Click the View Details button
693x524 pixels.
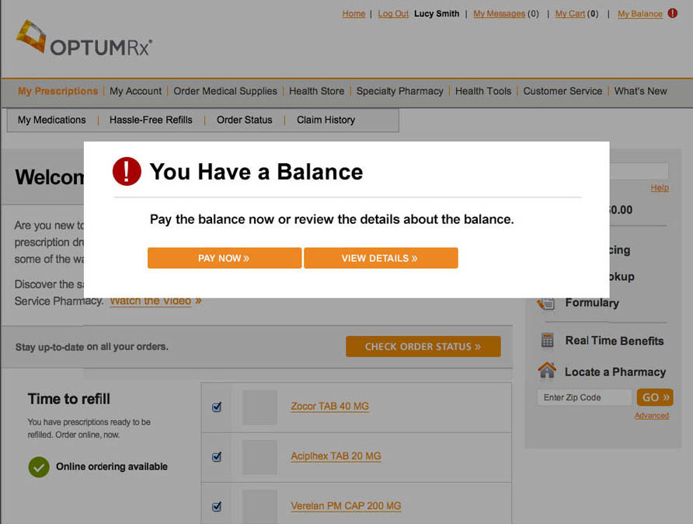point(380,258)
